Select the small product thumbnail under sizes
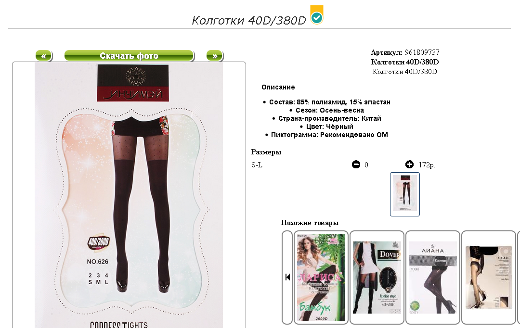The height and width of the screenshot is (328, 520). [404, 194]
